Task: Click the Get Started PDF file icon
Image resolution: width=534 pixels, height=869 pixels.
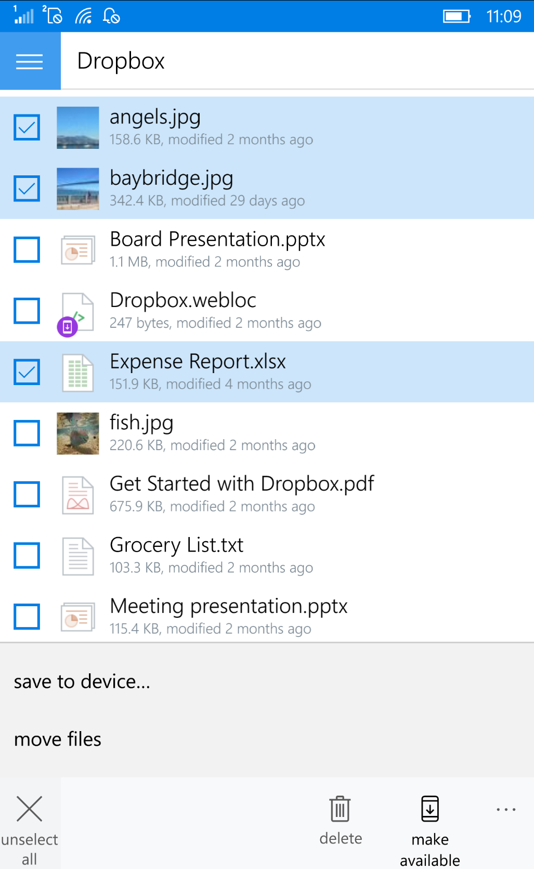Action: tap(78, 495)
